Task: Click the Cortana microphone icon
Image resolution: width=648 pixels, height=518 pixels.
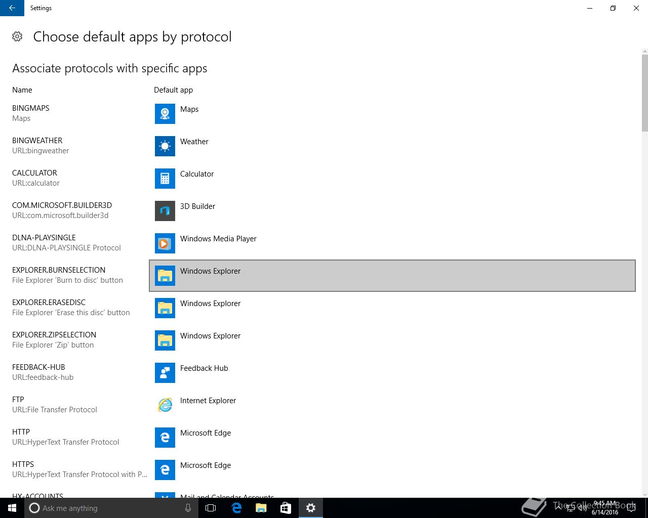Action: coord(188,508)
